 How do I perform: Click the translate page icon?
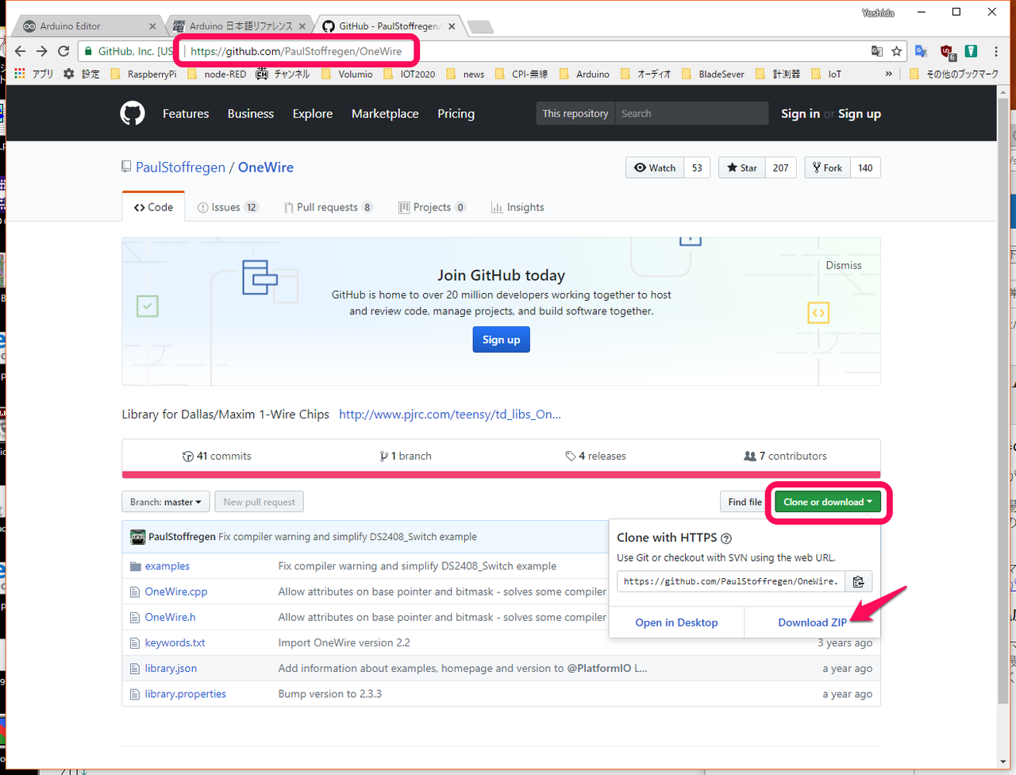click(877, 51)
